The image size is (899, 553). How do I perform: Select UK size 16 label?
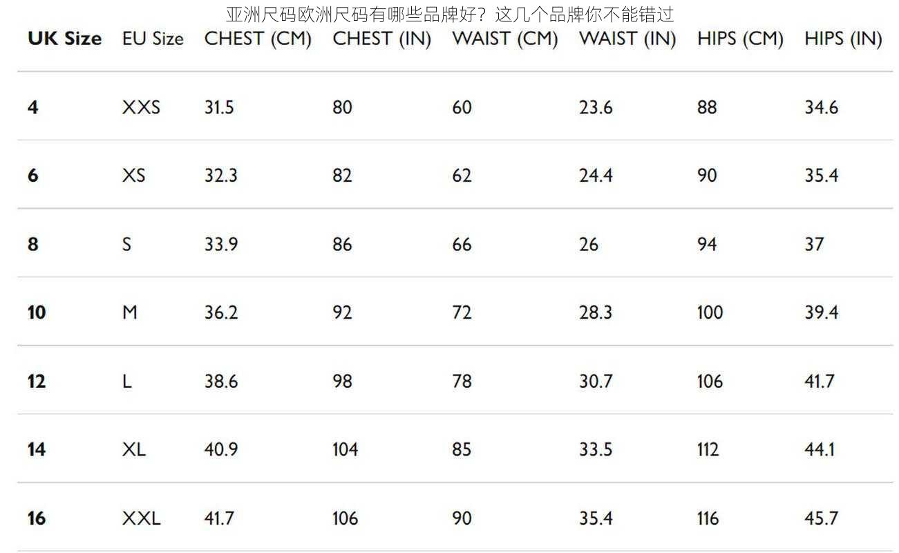[x=37, y=518]
